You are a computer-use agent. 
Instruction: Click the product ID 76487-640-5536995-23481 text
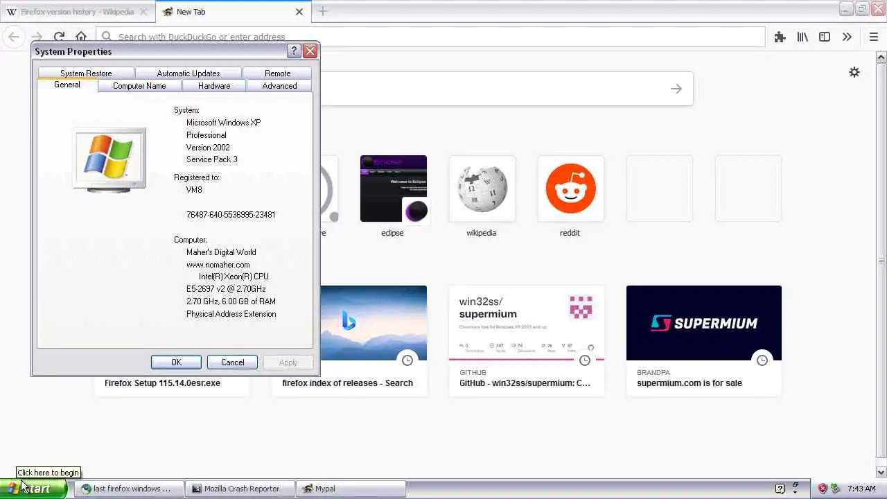pyautogui.click(x=231, y=215)
